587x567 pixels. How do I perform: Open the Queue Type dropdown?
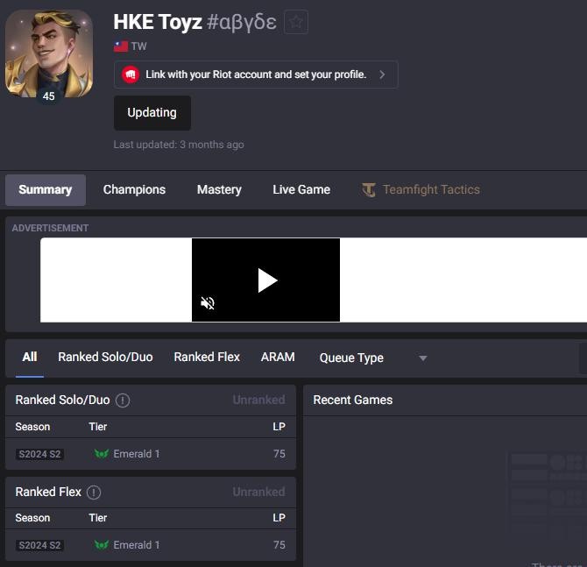(373, 358)
